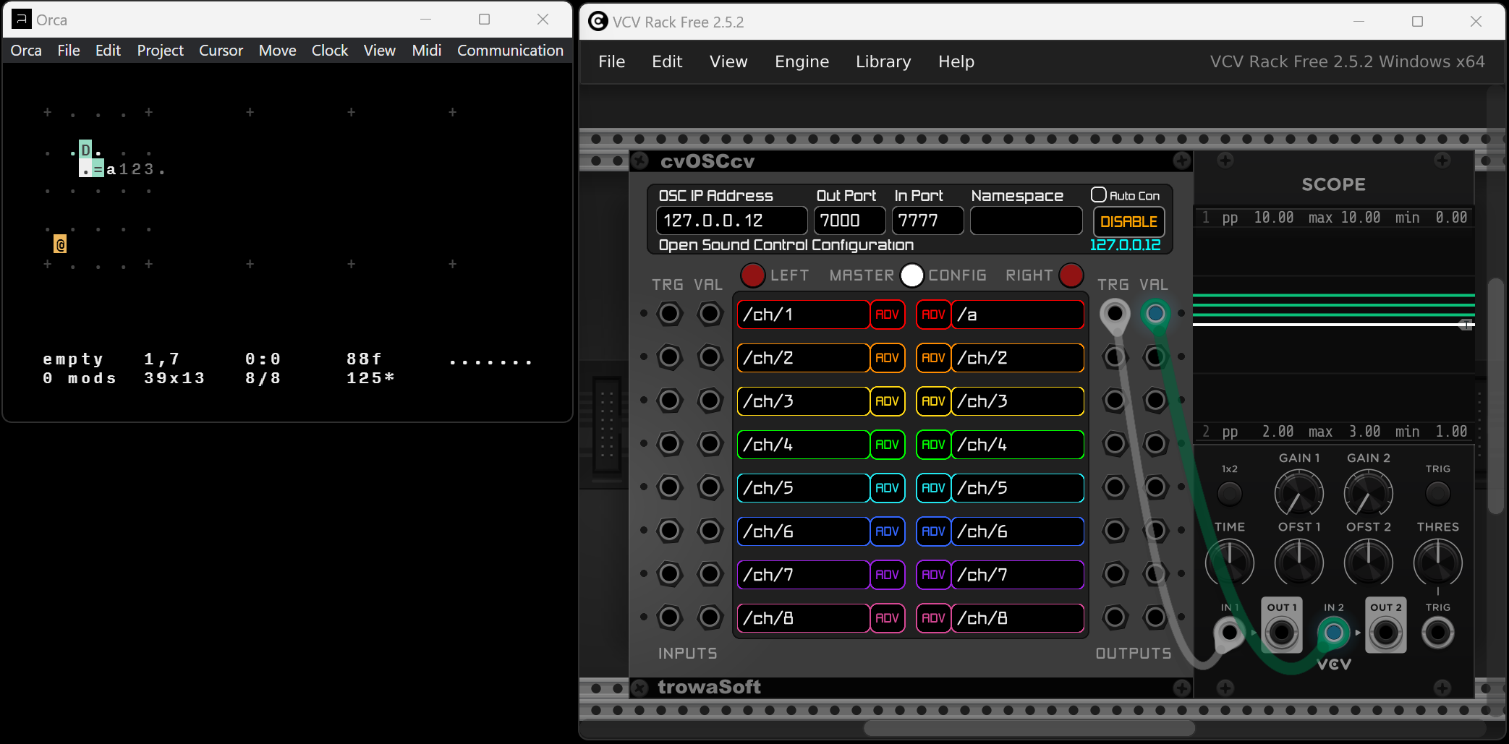Select the left /ch/3 address field

point(803,401)
